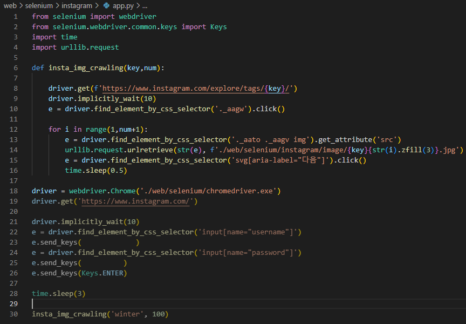The image size is (466, 324).
Task: Click the 'svg[aria-label="다음"]' selector string
Action: coord(282,160)
